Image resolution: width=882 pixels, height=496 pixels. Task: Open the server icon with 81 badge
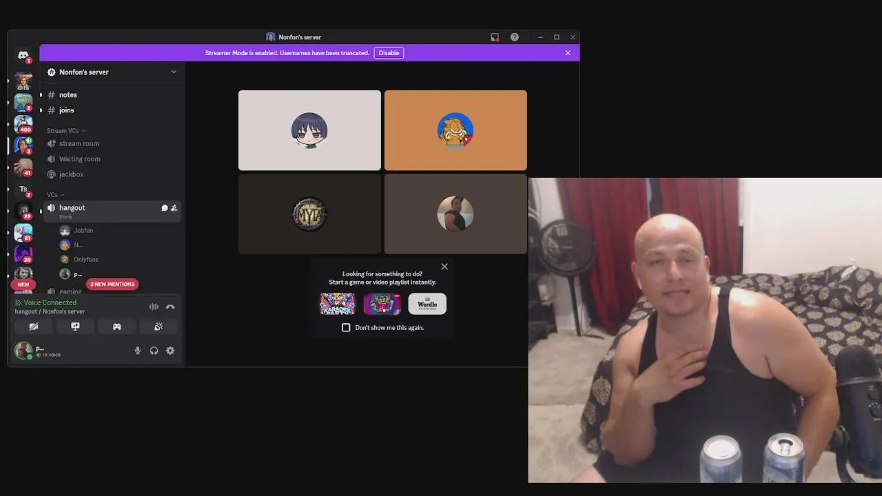pos(23,232)
